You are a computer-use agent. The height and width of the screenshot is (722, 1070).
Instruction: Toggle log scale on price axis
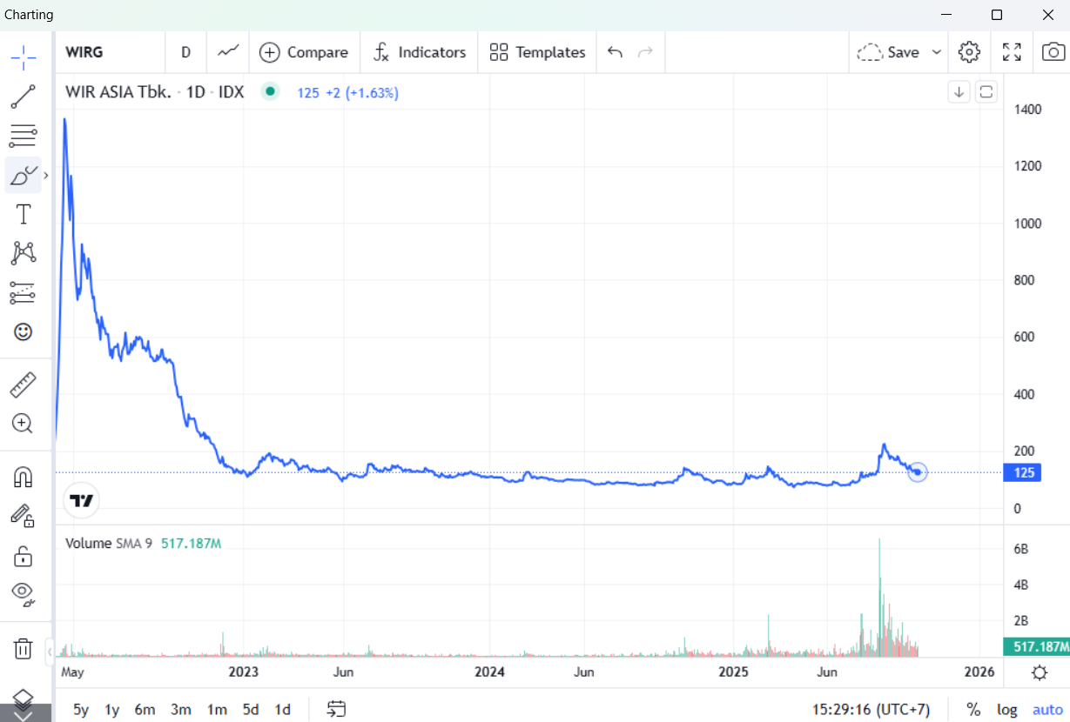pos(1007,709)
